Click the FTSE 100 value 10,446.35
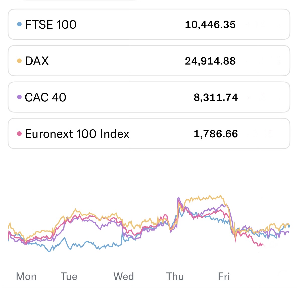This screenshot has width=298, height=288. [210, 25]
